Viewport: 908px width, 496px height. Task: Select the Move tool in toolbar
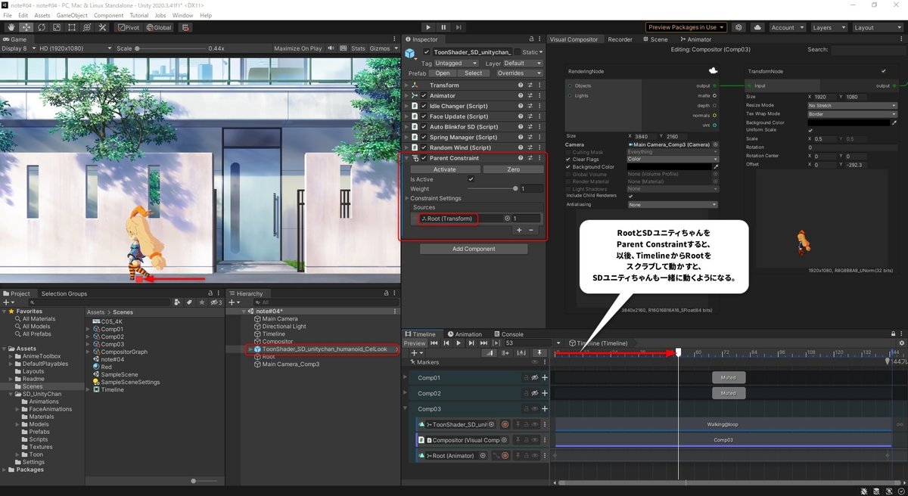click(25, 27)
